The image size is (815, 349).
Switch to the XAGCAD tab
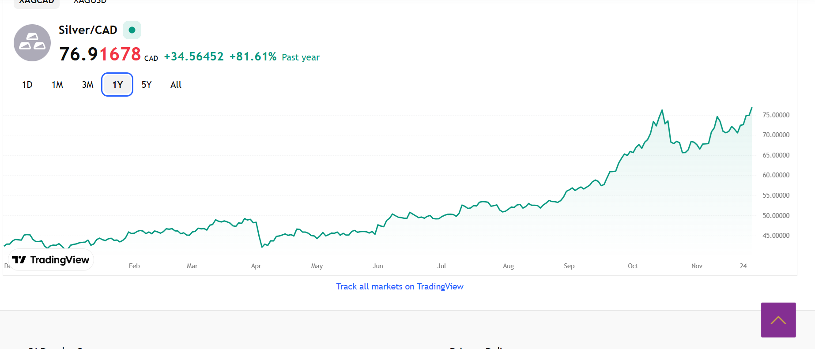[x=36, y=2]
